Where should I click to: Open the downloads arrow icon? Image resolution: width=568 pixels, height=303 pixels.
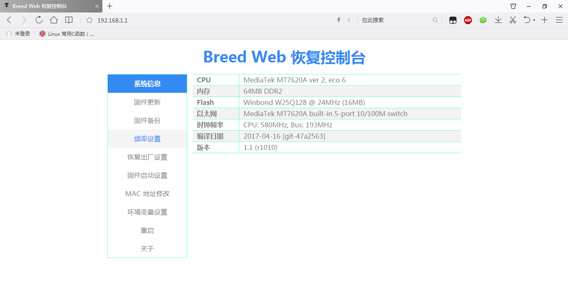(498, 20)
